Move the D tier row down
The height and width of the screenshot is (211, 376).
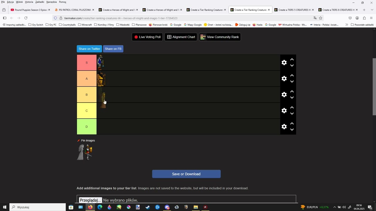coord(292,130)
